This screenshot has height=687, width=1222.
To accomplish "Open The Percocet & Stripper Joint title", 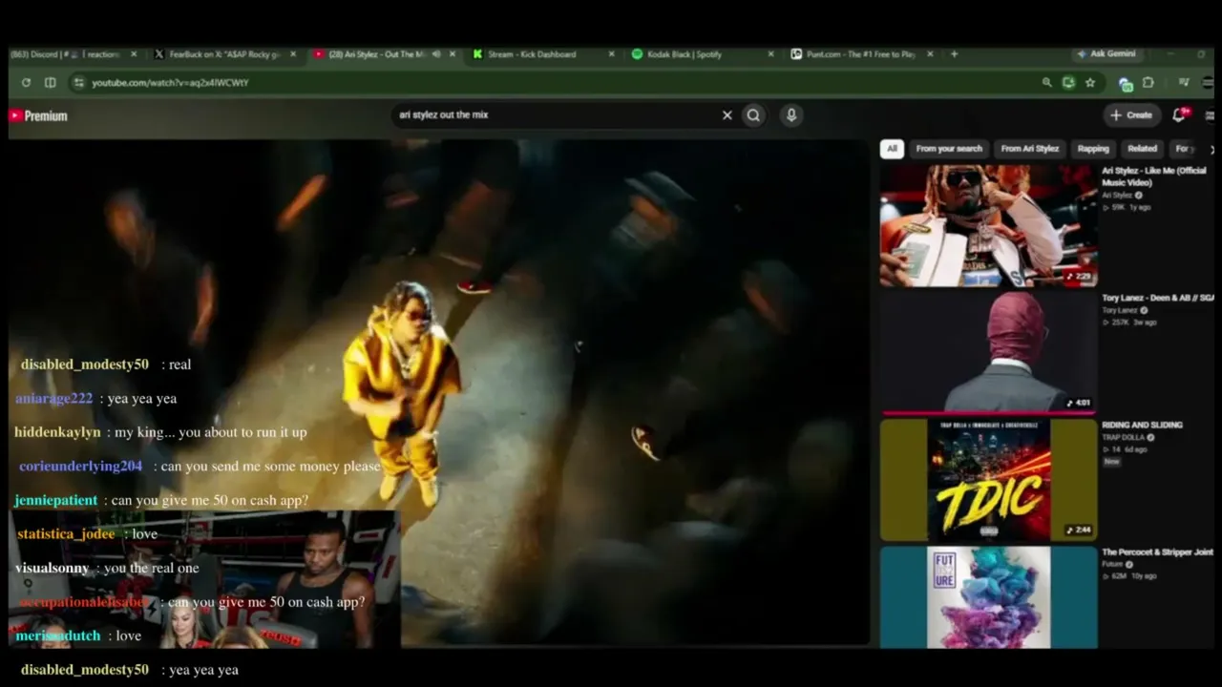I will (1157, 552).
